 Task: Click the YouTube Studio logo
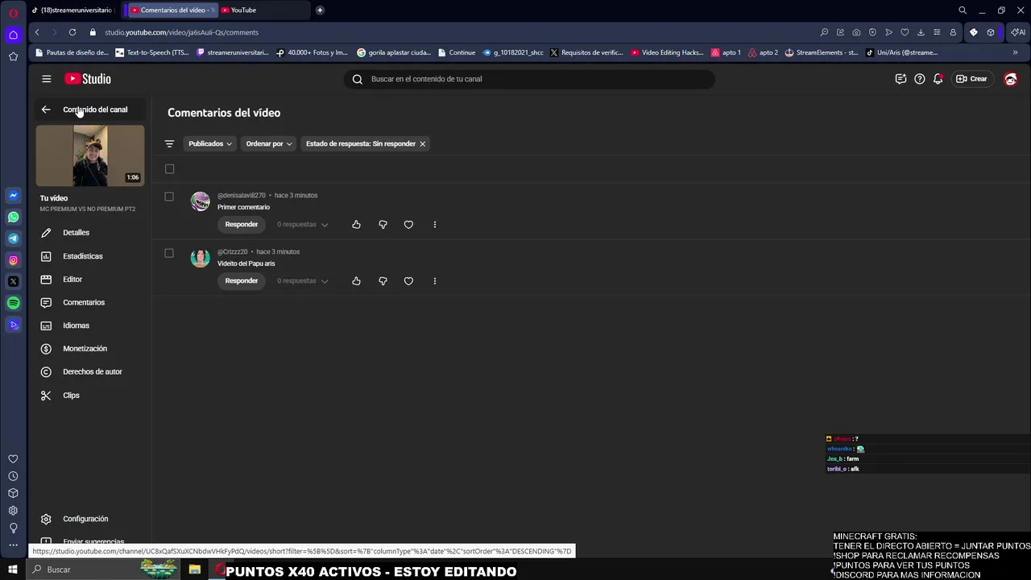pyautogui.click(x=88, y=79)
